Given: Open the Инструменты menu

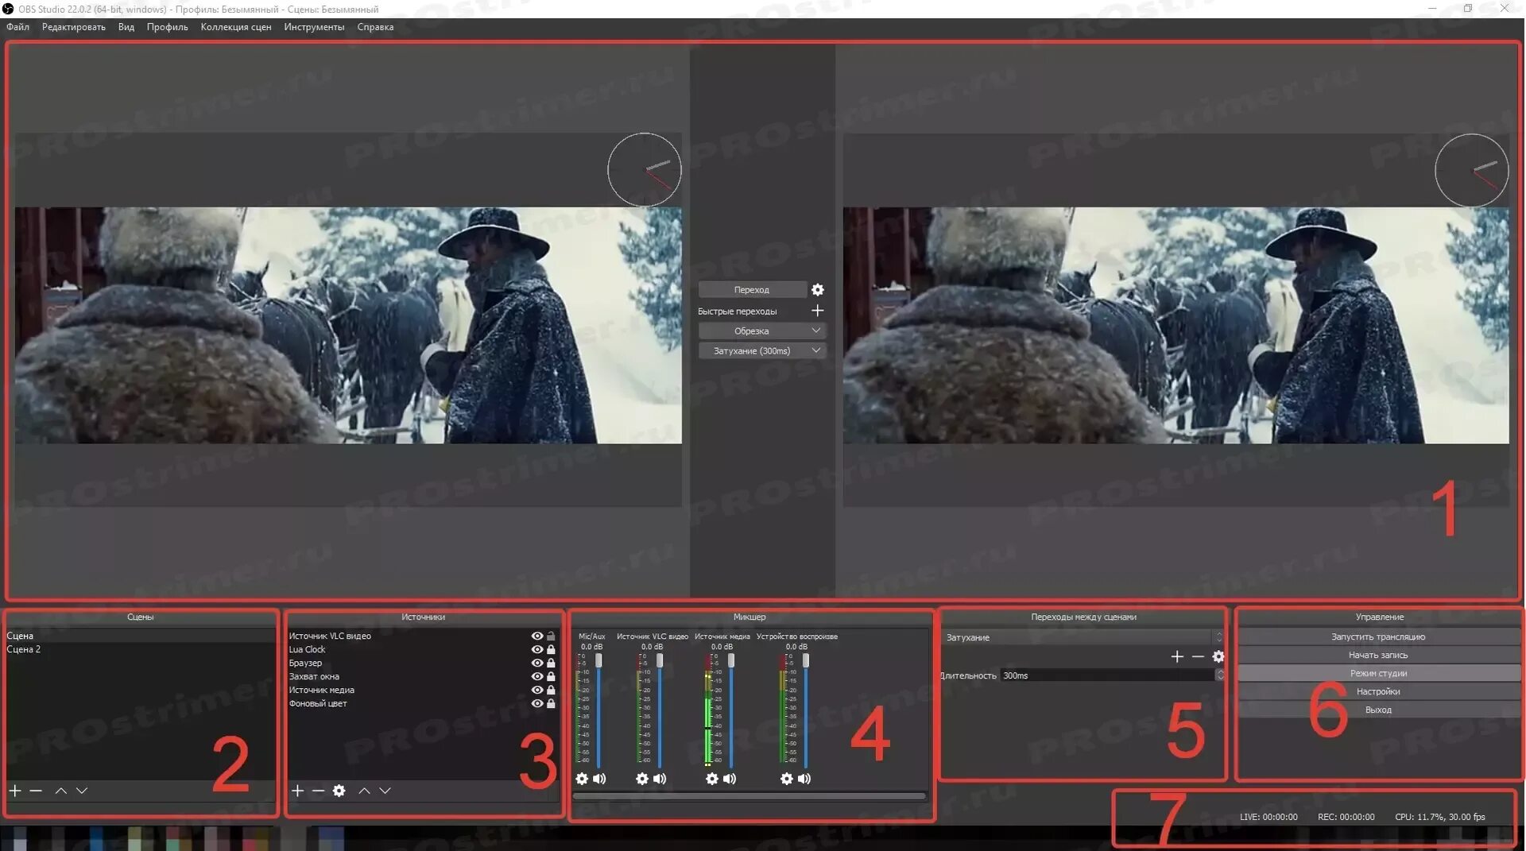Looking at the screenshot, I should pyautogui.click(x=314, y=27).
